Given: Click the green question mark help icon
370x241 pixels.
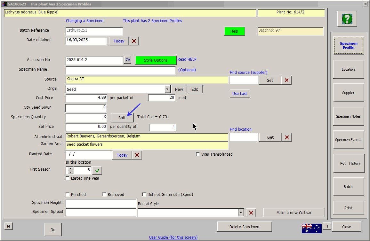Looking at the screenshot, I should 347,19.
